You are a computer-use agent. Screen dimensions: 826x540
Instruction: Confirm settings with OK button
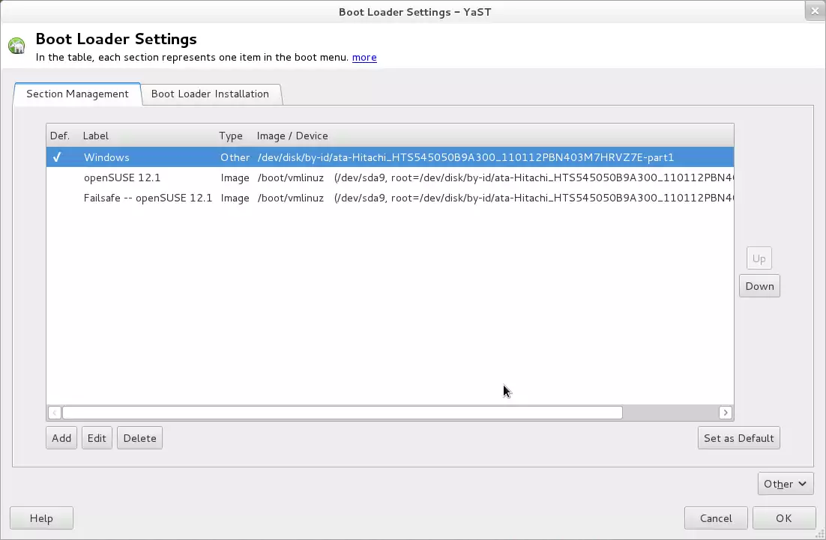pyautogui.click(x=783, y=518)
